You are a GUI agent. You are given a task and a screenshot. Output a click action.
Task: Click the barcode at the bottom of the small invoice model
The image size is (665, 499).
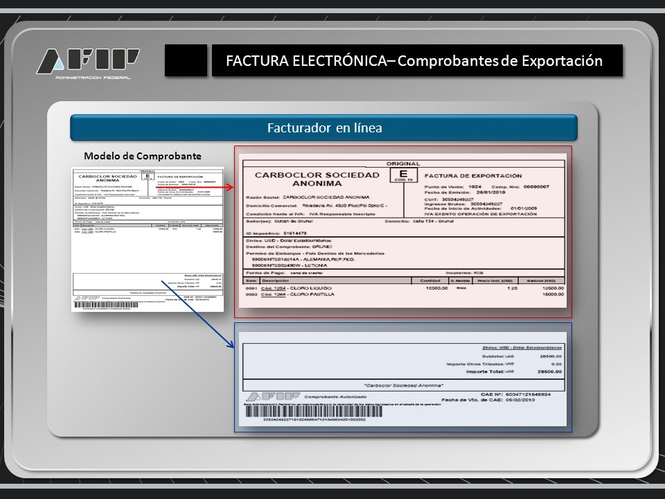(106, 304)
